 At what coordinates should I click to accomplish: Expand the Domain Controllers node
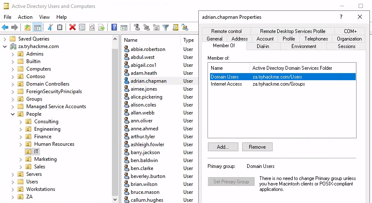click(x=13, y=84)
